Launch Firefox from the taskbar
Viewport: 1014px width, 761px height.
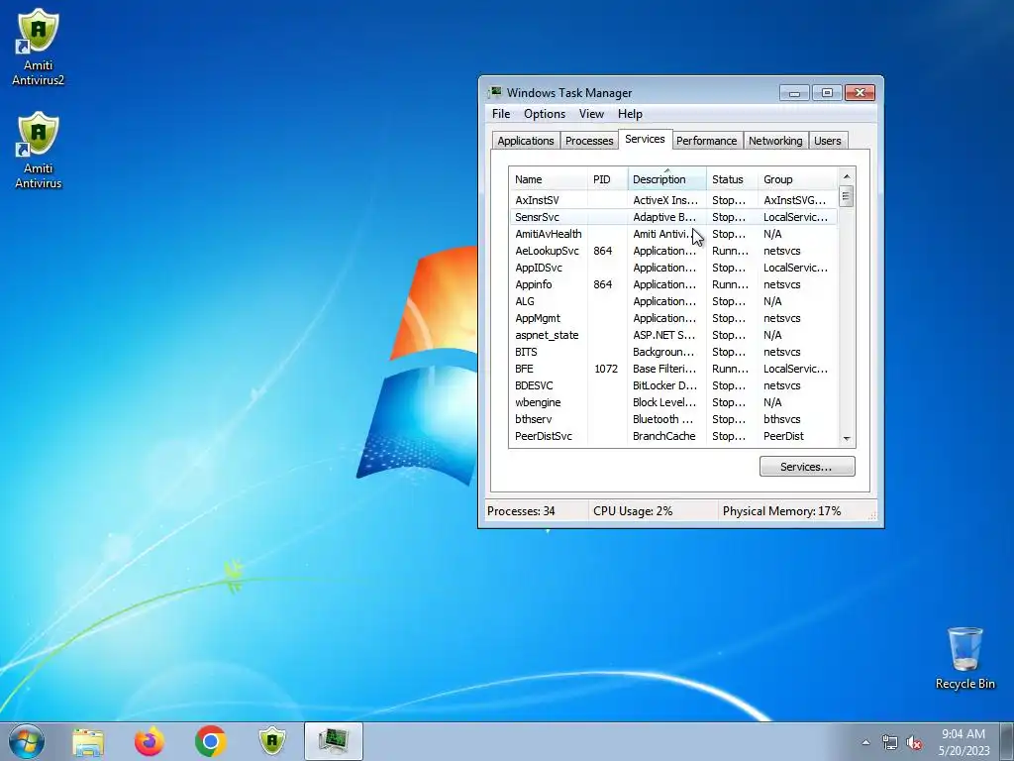tap(150, 741)
